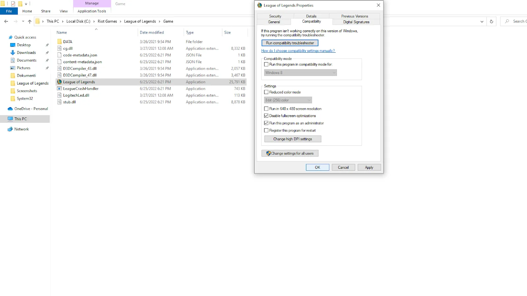Go back with the Back arrow

tap(6, 21)
